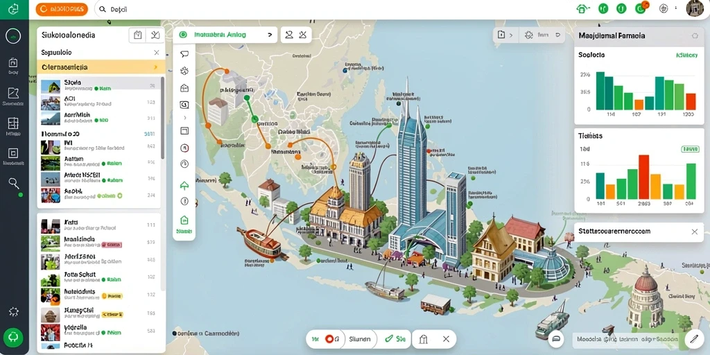
Task: Click the globe icon near profile picture
Action: (664, 8)
